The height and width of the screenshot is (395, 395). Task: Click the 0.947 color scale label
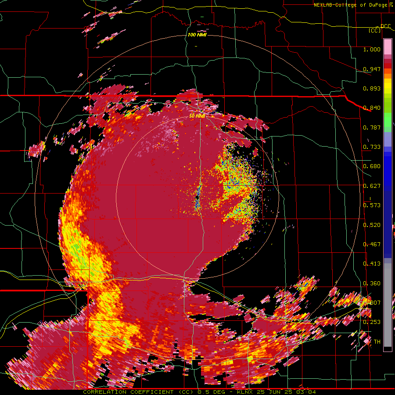[372, 69]
